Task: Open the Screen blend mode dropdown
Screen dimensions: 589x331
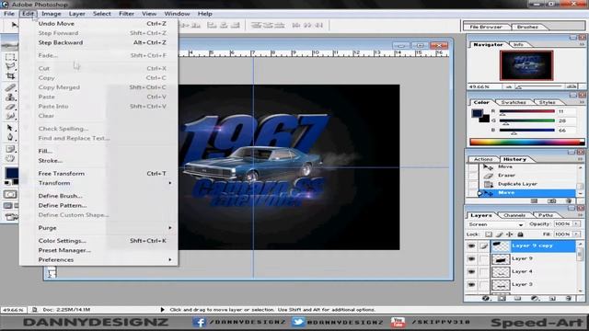Action: coord(496,224)
